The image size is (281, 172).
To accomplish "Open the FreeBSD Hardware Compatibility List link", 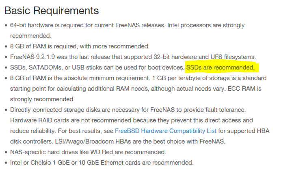I will 166,131.
